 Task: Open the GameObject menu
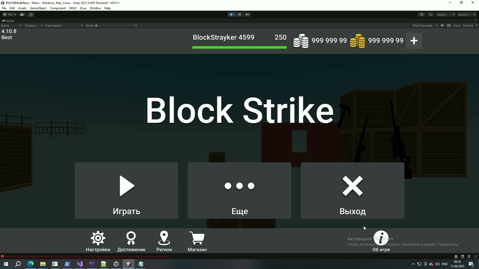38,8
